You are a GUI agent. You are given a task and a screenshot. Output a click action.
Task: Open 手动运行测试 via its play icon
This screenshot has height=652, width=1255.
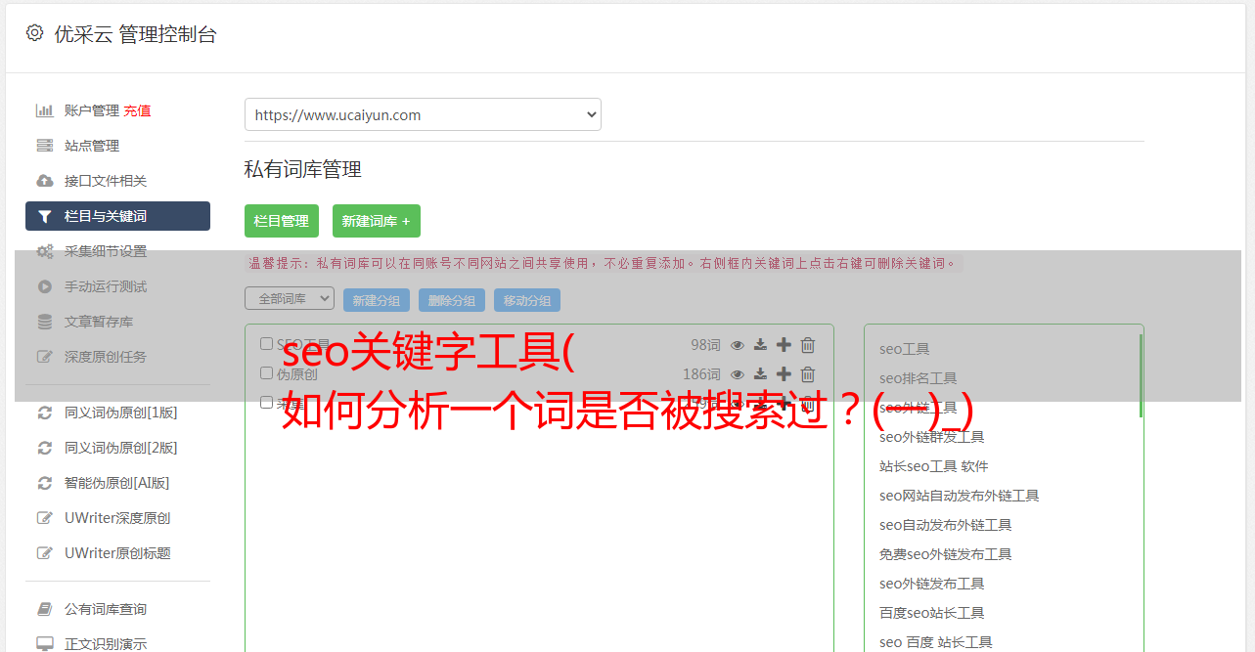tap(45, 286)
